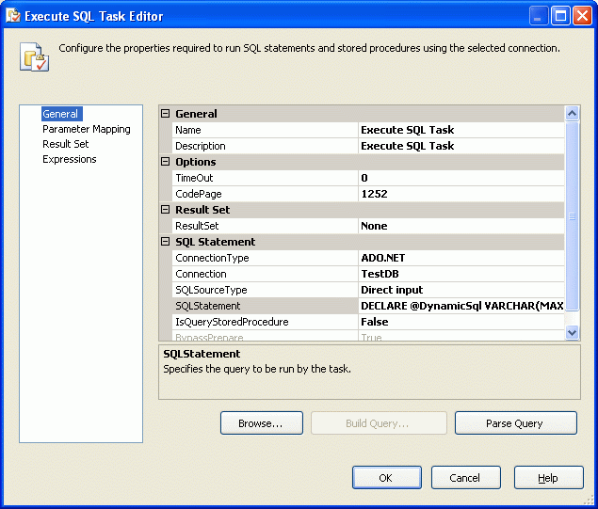Open the IsQueryStoredProcedure value False dropdown
The width and height of the screenshot is (598, 509).
(x=461, y=322)
